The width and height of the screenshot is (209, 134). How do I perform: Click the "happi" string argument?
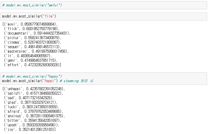pos(49,81)
